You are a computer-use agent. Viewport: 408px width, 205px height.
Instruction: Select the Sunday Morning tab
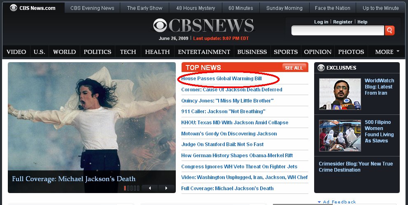(284, 8)
